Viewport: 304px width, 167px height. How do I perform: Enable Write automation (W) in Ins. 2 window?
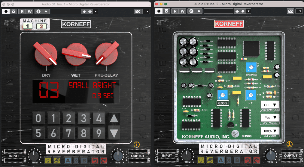(183, 11)
